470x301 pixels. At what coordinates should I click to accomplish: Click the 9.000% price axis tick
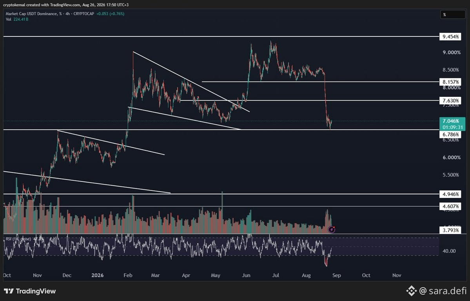[x=452, y=53]
